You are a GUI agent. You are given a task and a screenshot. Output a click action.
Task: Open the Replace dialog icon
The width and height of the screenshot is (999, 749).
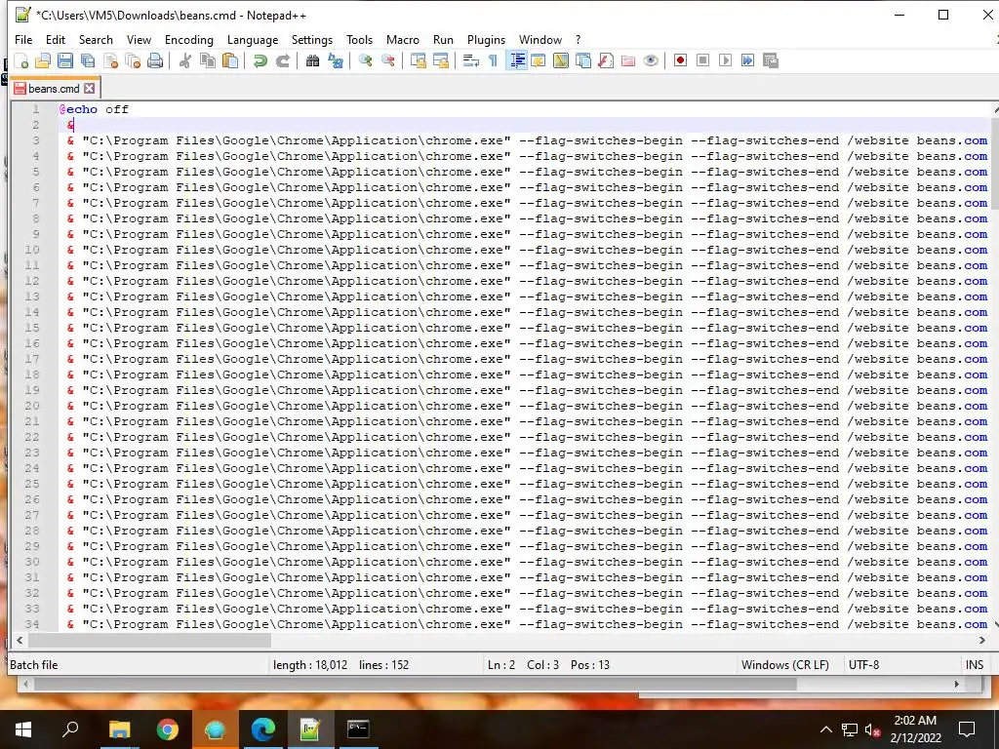point(336,60)
